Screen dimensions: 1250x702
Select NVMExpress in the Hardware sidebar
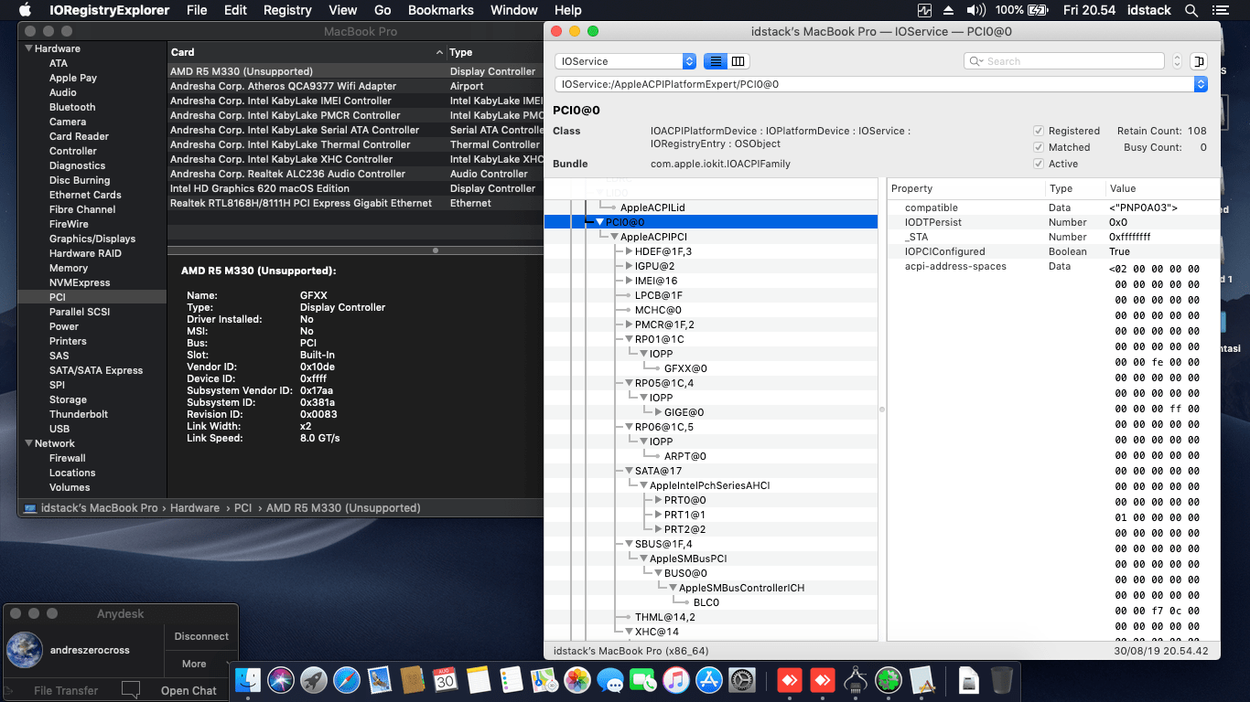tap(80, 282)
